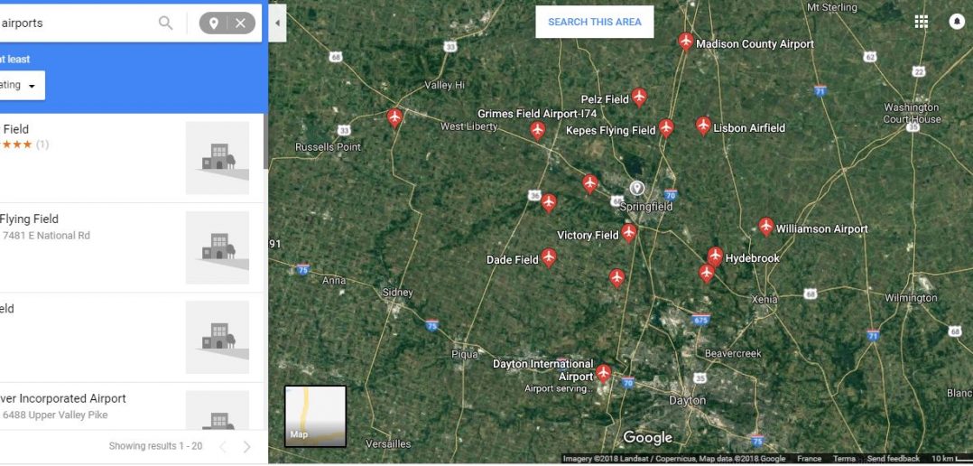Screen dimensions: 973x466
Task: Open the Send feedback link
Action: [894, 459]
